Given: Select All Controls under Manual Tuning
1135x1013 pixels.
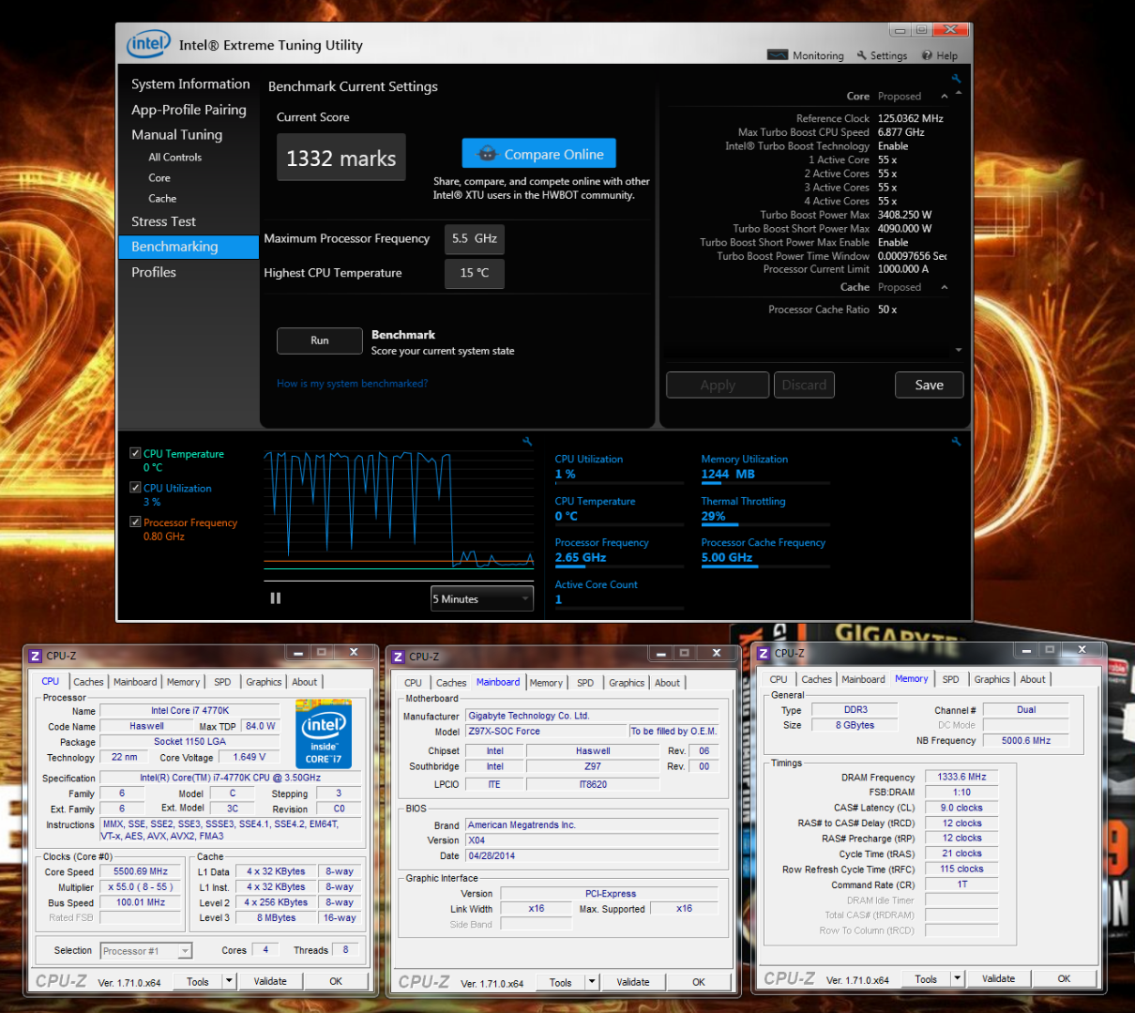Looking at the screenshot, I should [x=174, y=158].
